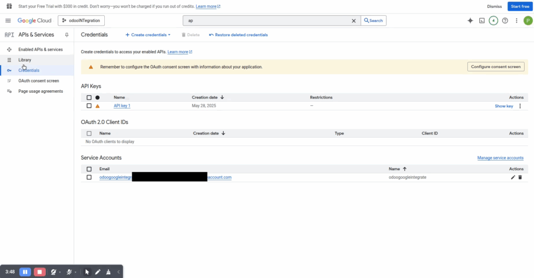534x278 pixels.
Task: Activate Cloud Shell terminal icon
Action: 482,20
